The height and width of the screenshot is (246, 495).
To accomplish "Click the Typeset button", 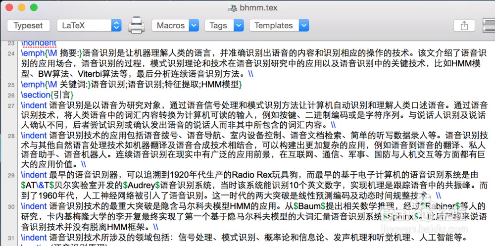I will (x=28, y=26).
